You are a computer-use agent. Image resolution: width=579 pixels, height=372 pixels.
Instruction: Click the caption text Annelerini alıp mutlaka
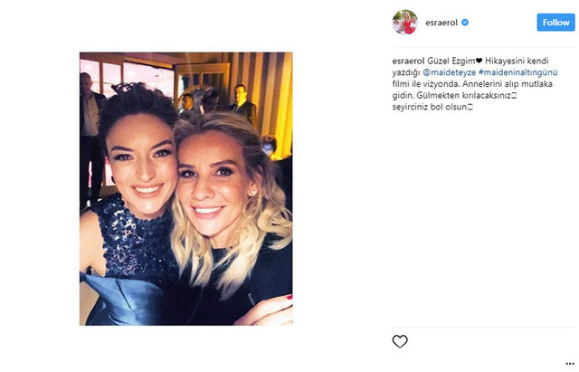508,84
